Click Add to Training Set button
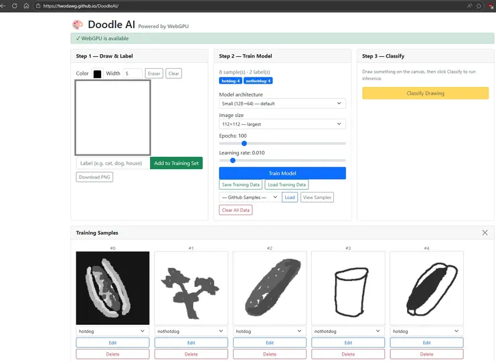The width and height of the screenshot is (496, 361). (x=176, y=163)
